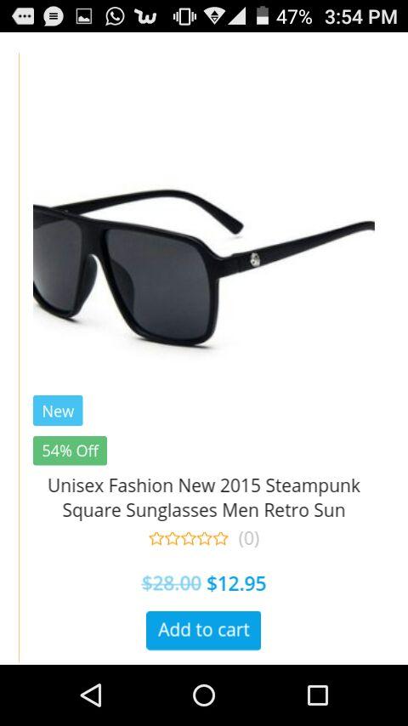This screenshot has height=726, width=408.
Task: Tap the green 54% Off badge
Action: click(70, 451)
